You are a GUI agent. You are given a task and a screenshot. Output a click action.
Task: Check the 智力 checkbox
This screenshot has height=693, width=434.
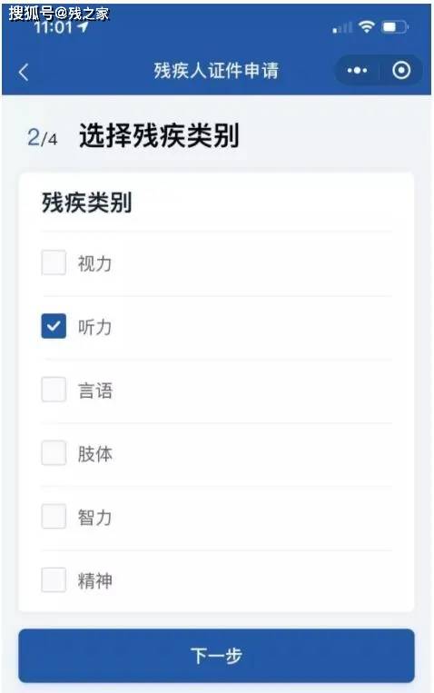54,516
